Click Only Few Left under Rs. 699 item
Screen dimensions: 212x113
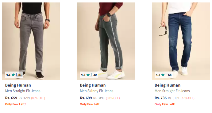tap(90, 104)
